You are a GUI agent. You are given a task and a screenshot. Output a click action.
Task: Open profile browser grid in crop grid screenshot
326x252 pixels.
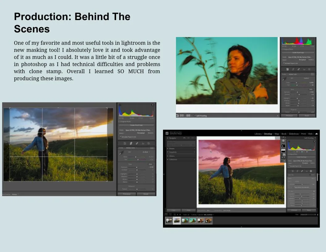(152, 148)
